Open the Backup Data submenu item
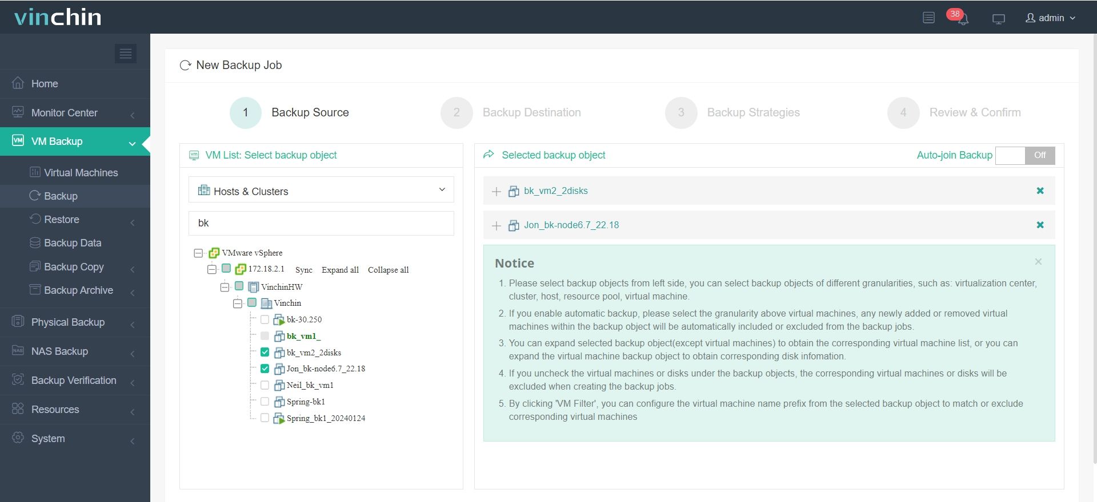The height and width of the screenshot is (502, 1097). tap(75, 242)
